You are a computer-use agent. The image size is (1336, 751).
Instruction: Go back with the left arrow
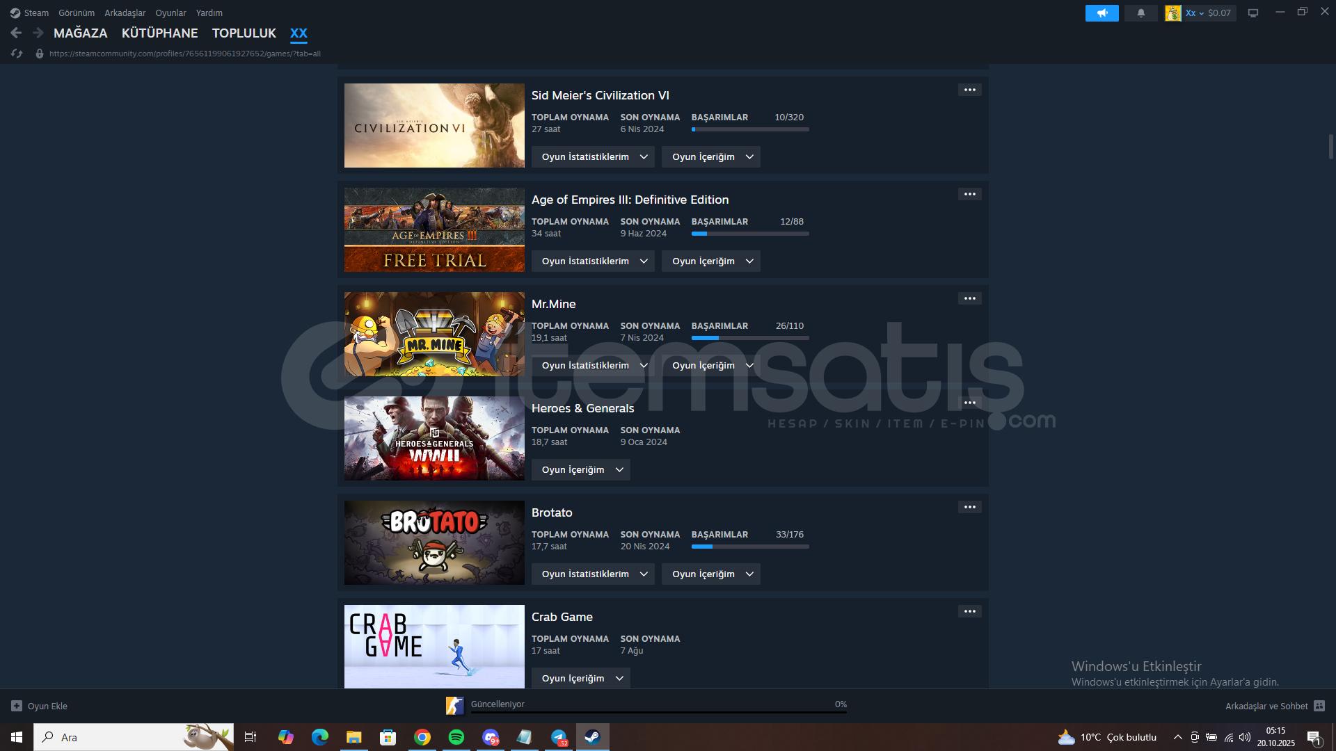point(16,33)
